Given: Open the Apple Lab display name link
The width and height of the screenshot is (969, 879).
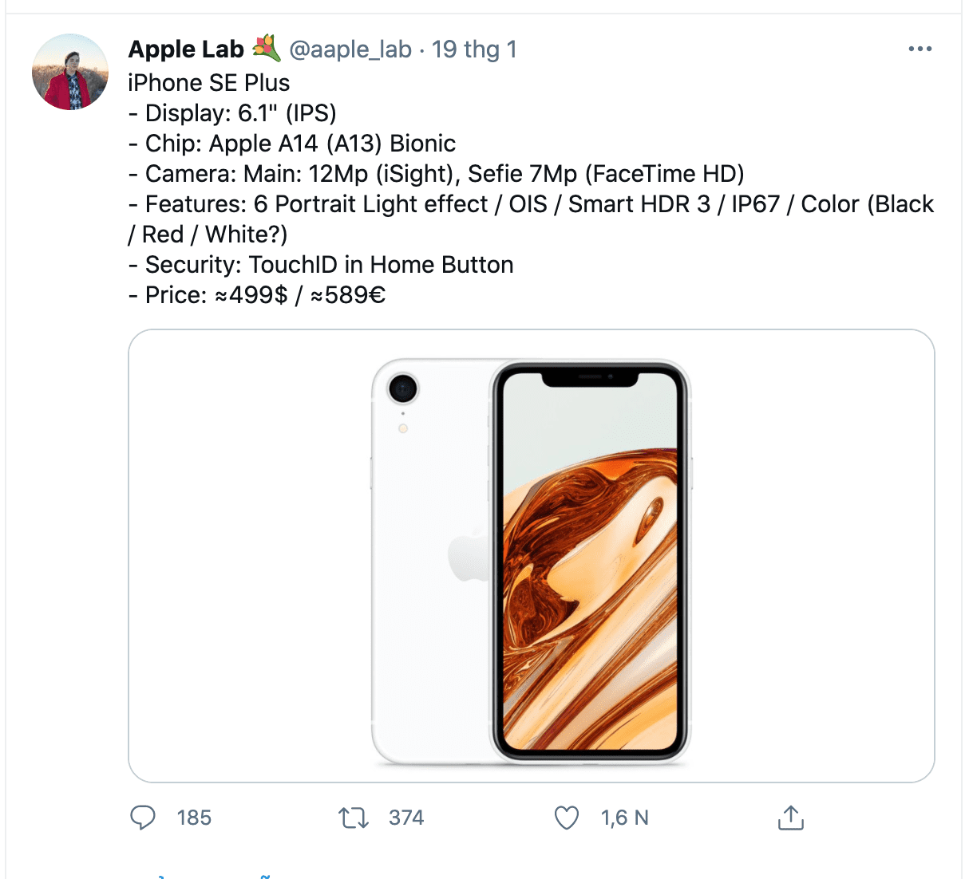Looking at the screenshot, I should [x=186, y=49].
